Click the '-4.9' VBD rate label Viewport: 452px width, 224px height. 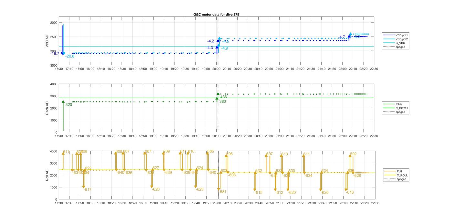tap(225, 48)
